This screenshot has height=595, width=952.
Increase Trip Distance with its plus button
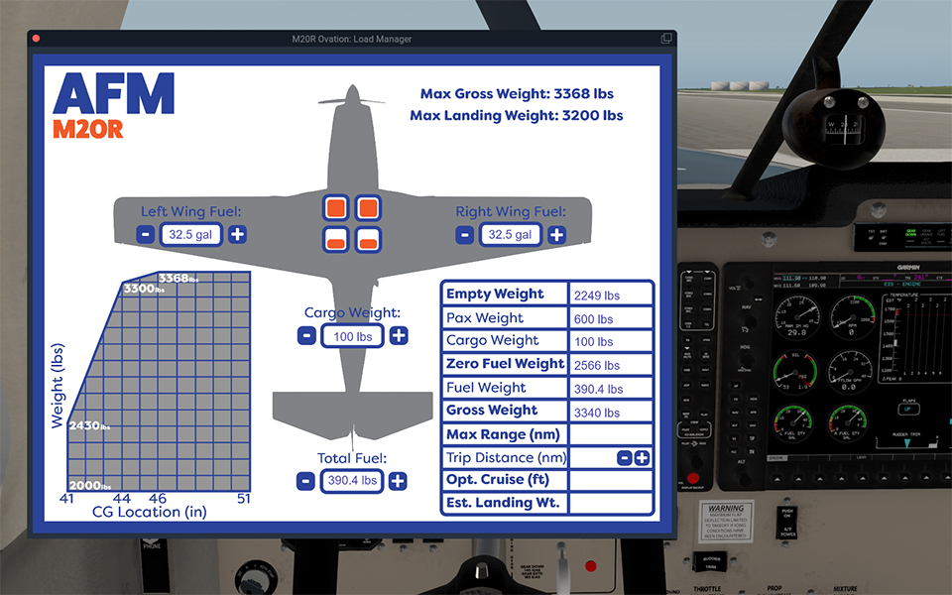coord(642,458)
